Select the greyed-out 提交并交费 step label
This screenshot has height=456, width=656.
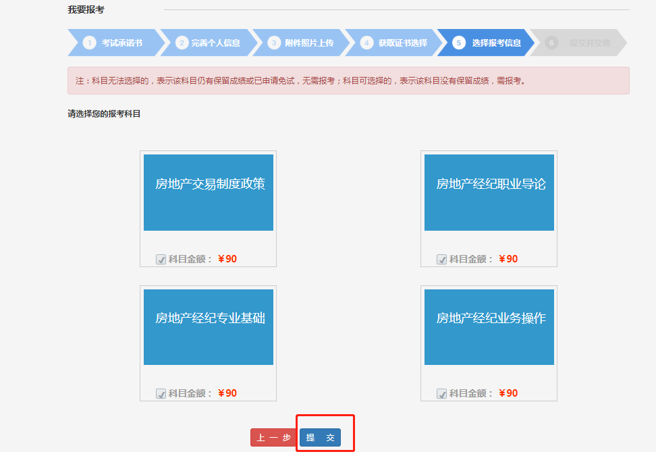(589, 42)
